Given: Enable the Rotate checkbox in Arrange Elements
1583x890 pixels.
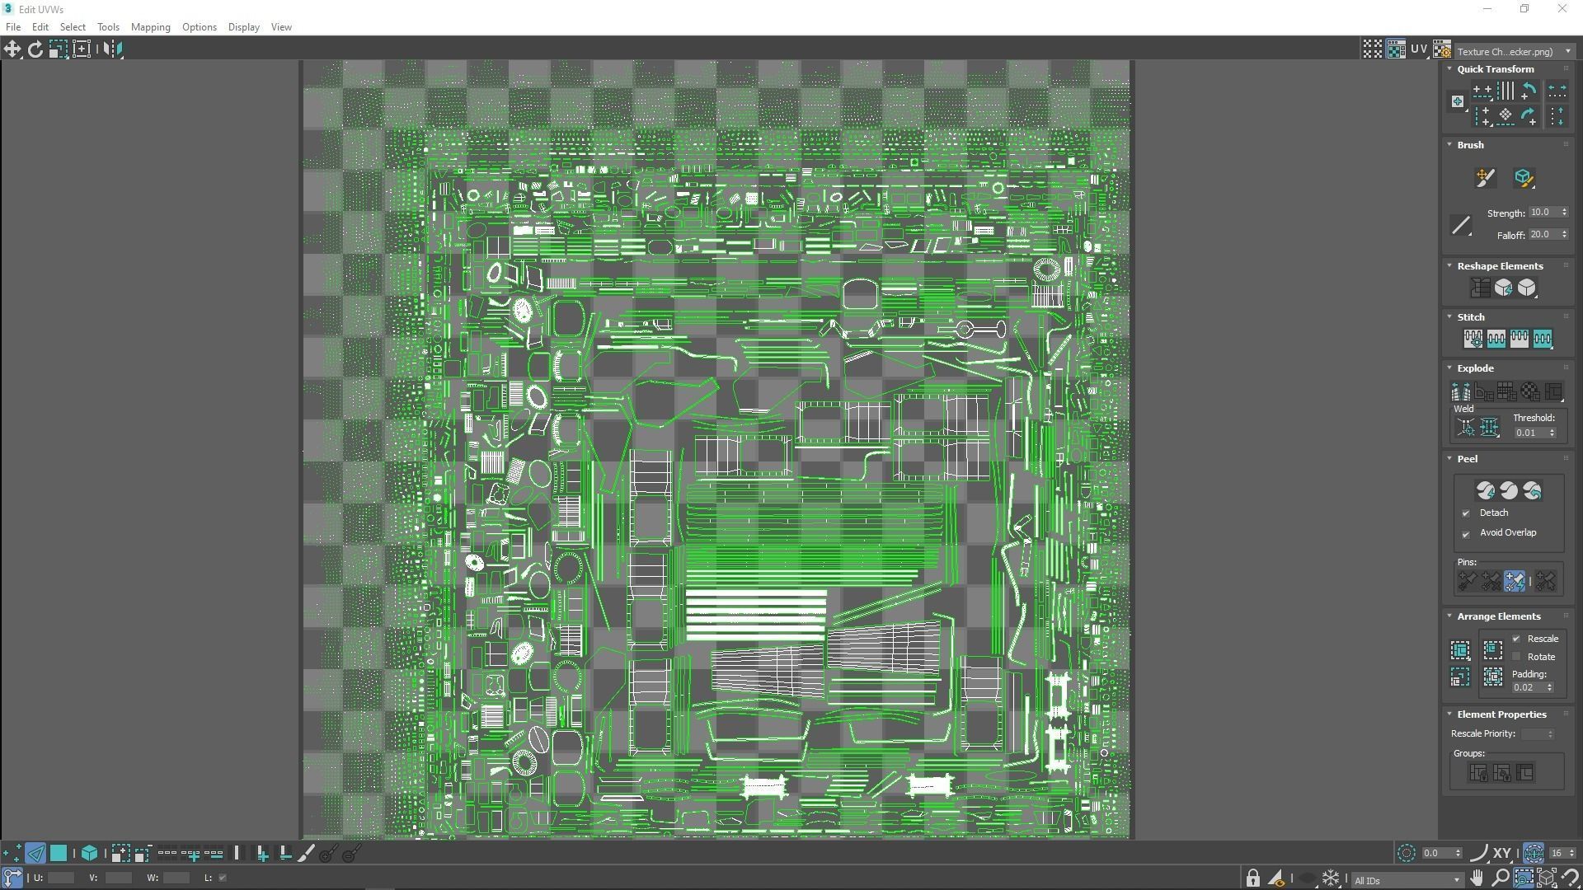Looking at the screenshot, I should [x=1516, y=657].
